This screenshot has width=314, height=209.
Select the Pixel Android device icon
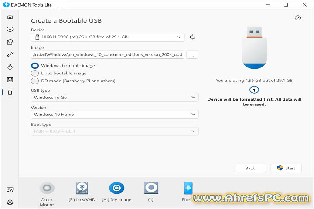click(x=188, y=188)
